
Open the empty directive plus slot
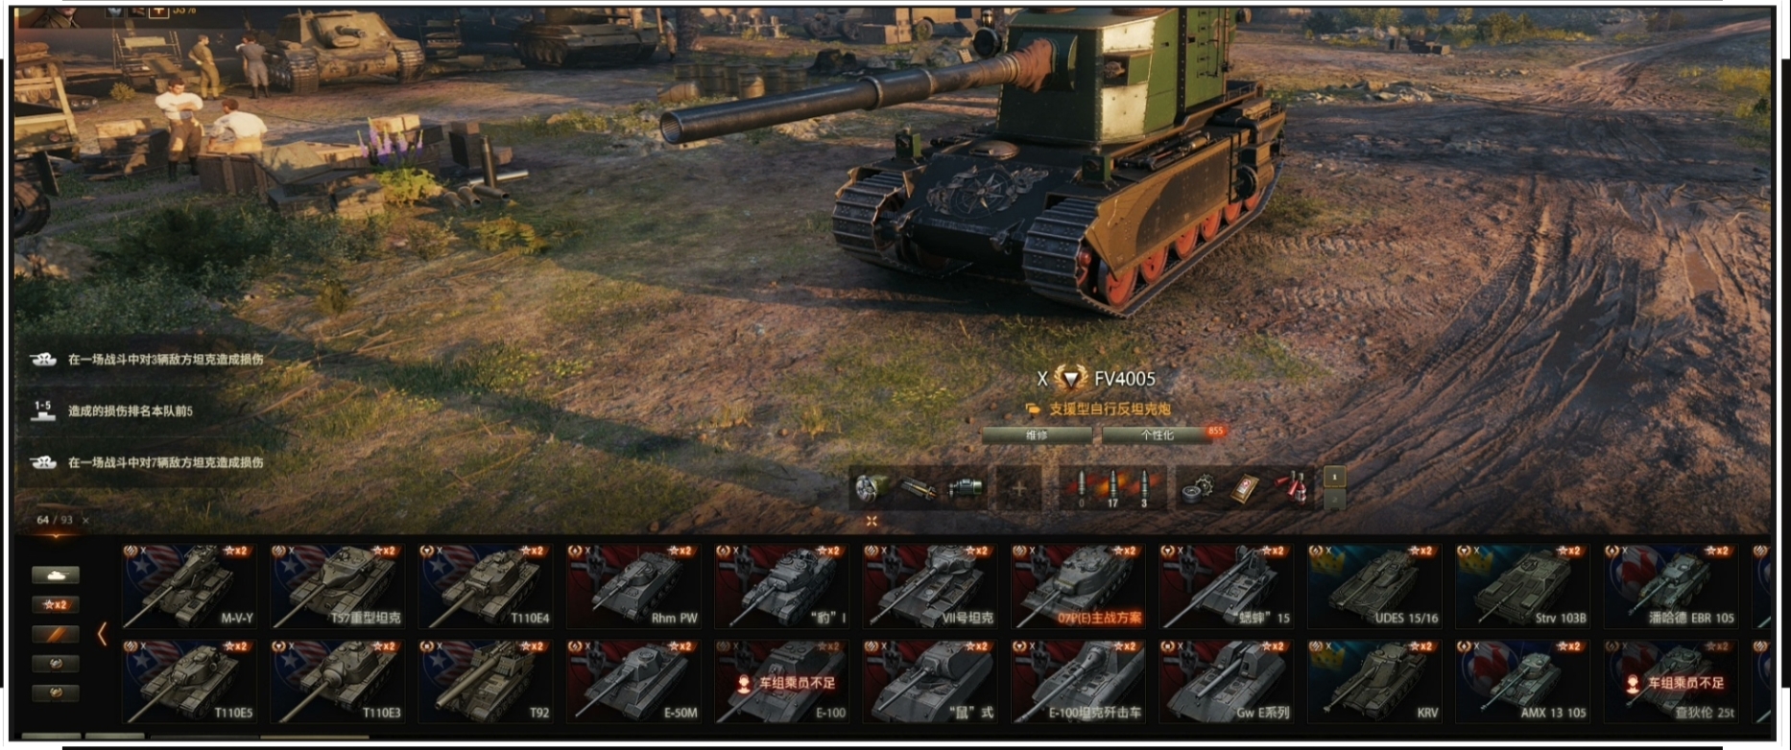click(x=1019, y=488)
